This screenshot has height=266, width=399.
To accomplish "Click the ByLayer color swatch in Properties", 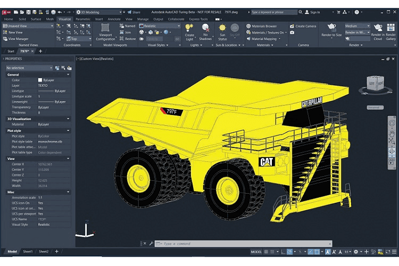I will 40,80.
